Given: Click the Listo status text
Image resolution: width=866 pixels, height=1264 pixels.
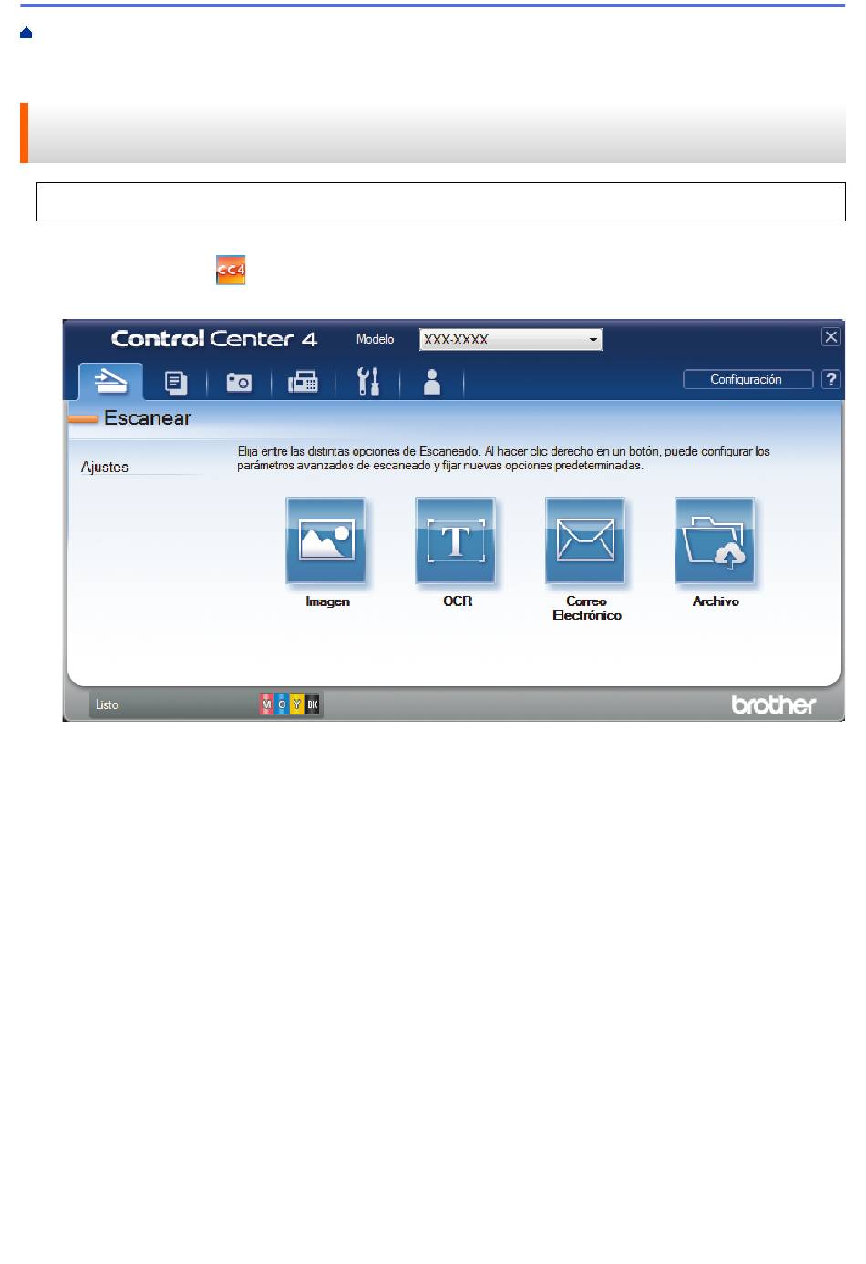Looking at the screenshot, I should coord(107,704).
